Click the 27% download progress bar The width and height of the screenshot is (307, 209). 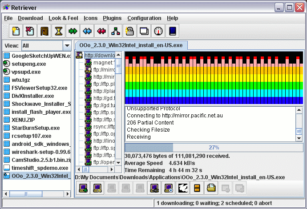[x=214, y=147]
